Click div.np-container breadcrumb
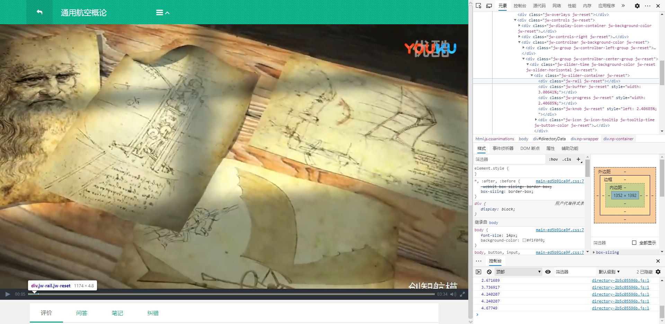Viewport: 665px width, 324px height. point(618,139)
